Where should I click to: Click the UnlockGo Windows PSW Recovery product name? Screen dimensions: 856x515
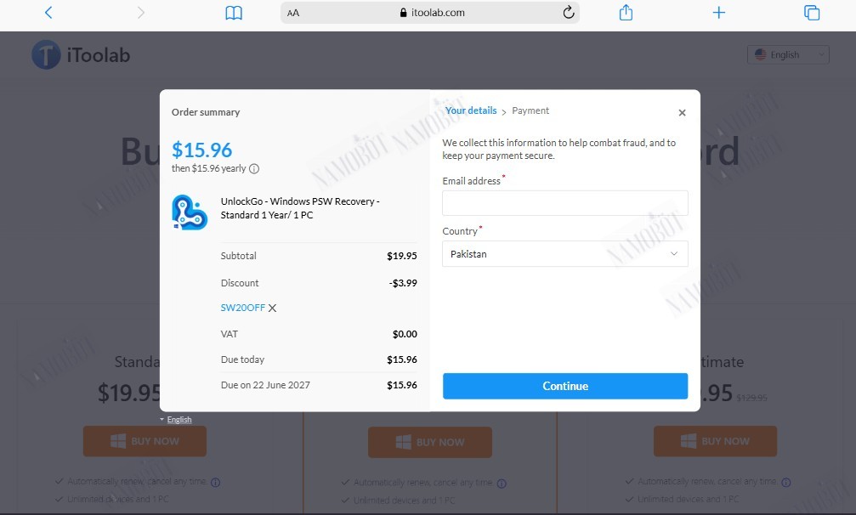coord(300,208)
